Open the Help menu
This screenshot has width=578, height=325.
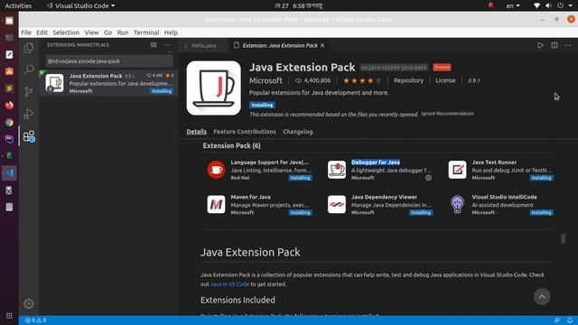click(x=171, y=32)
